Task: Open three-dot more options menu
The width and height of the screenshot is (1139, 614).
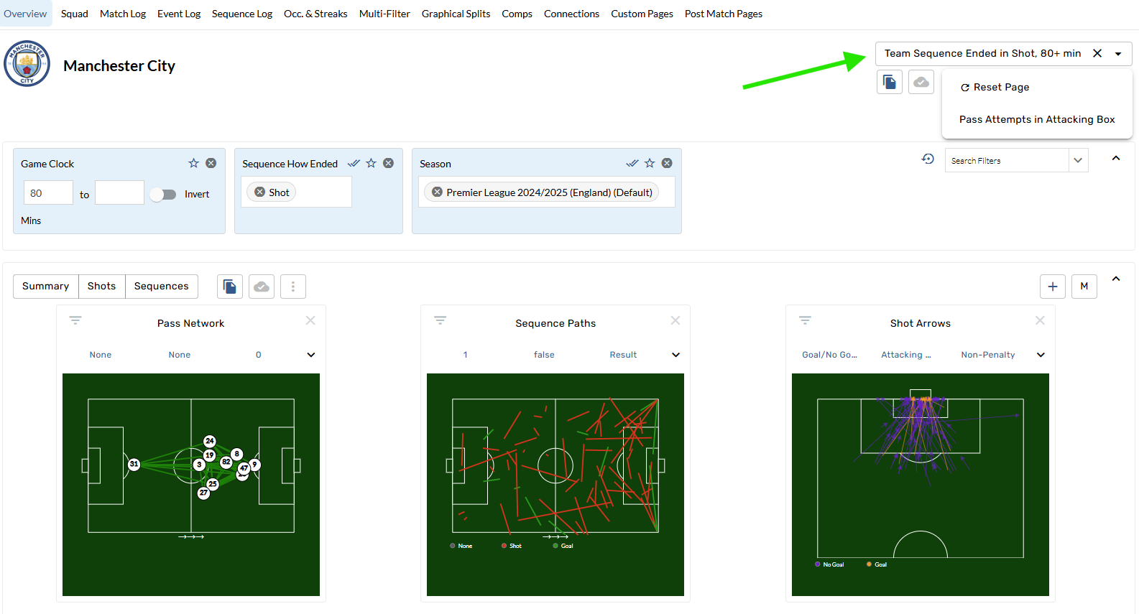Action: pyautogui.click(x=293, y=287)
